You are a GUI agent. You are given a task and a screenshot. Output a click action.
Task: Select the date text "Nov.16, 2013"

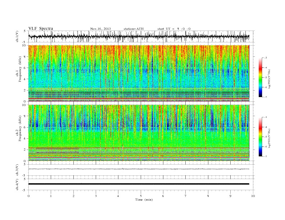100,29
